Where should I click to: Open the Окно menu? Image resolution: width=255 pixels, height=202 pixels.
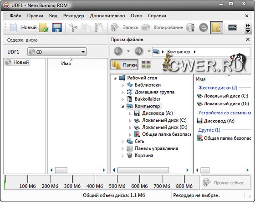pyautogui.click(x=137, y=16)
